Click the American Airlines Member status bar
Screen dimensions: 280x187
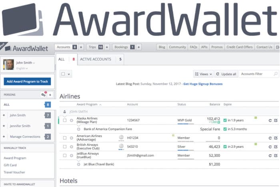pos(186,141)
